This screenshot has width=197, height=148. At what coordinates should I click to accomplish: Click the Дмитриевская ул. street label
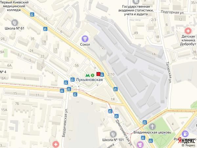pyautogui.click(x=124, y=134)
